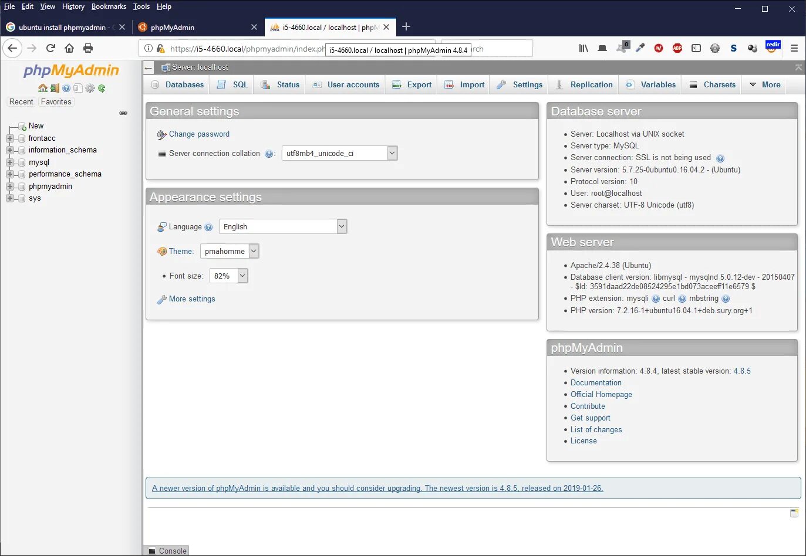The width and height of the screenshot is (806, 556).
Task: Open the Console bar at bottom
Action: (167, 551)
